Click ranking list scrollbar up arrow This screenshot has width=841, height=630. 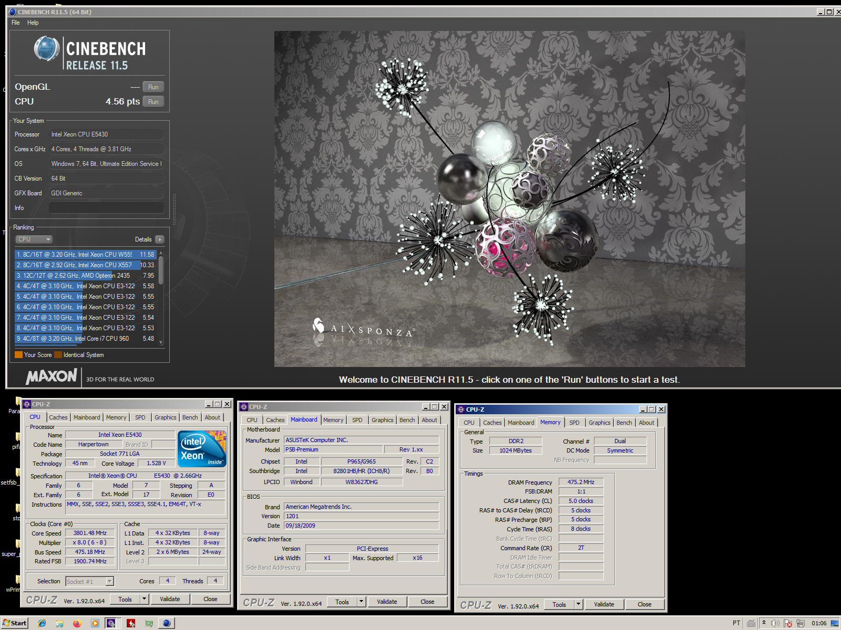click(161, 253)
